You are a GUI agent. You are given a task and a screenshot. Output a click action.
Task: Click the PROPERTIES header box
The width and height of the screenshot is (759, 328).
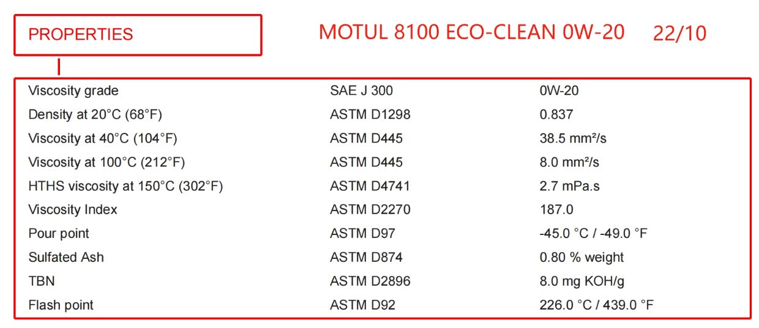pyautogui.click(x=138, y=35)
